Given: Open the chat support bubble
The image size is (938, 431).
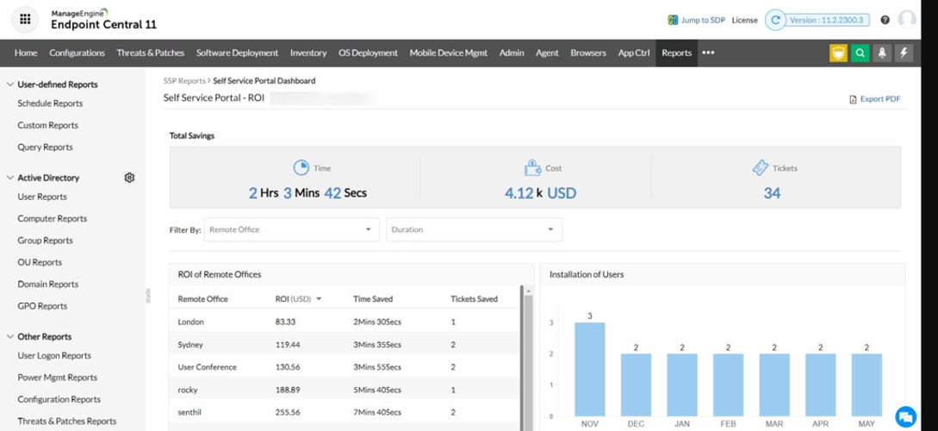Looking at the screenshot, I should pos(904,416).
